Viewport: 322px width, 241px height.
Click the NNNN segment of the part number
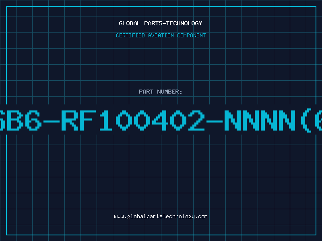click(260, 120)
